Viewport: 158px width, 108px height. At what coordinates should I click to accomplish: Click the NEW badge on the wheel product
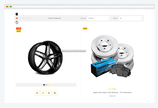click(x=19, y=31)
